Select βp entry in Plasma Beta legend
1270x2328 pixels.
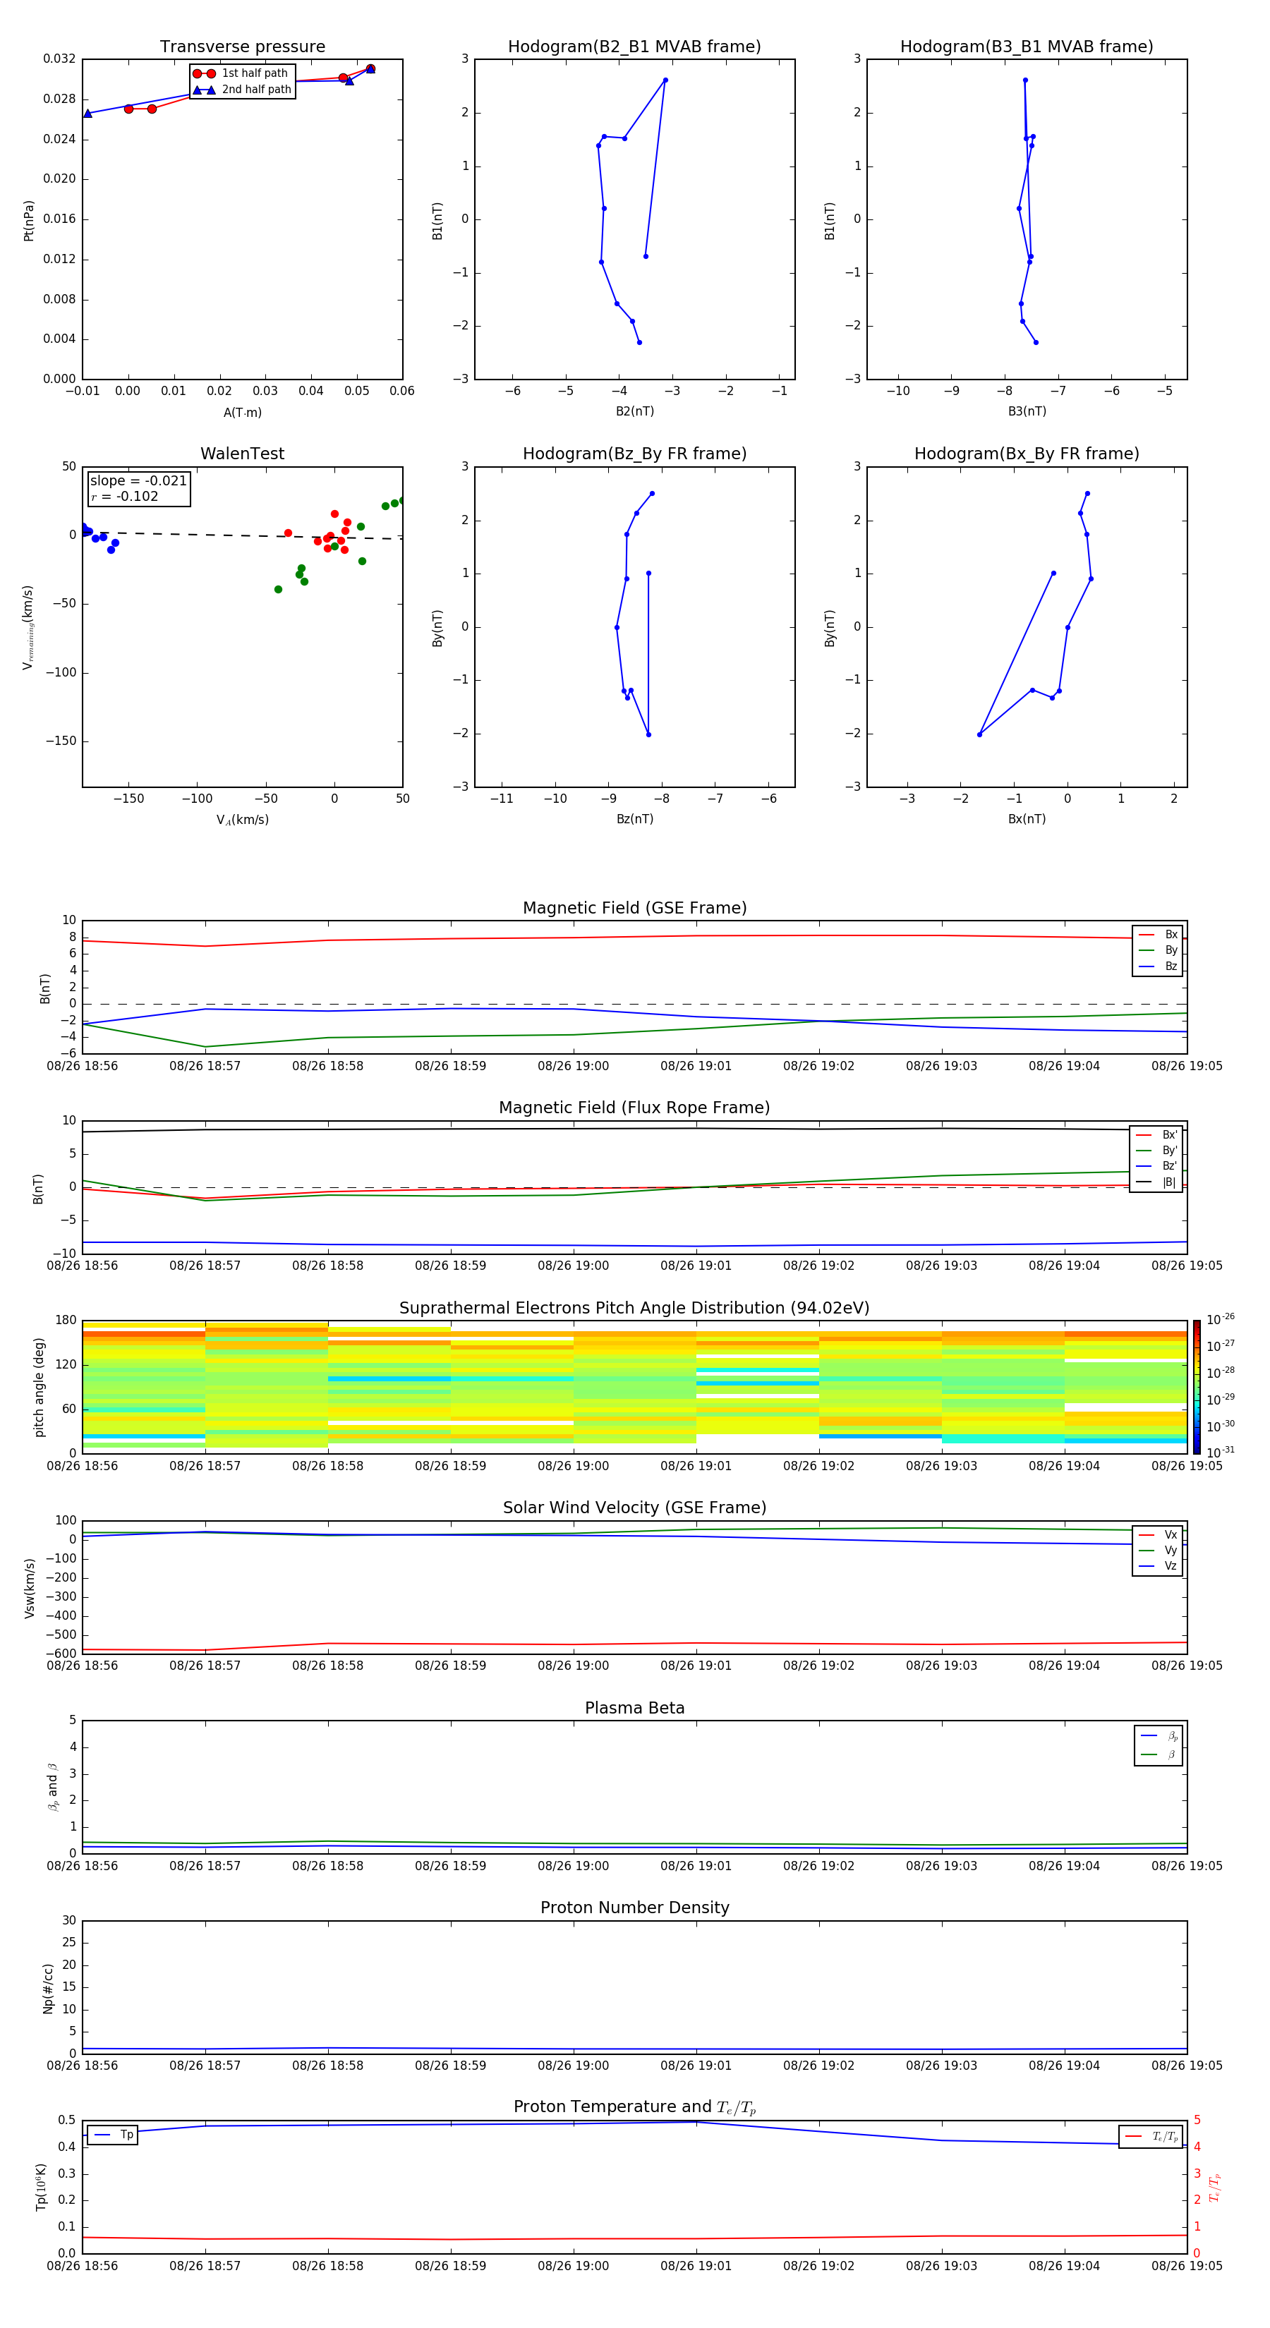[x=1159, y=1736]
